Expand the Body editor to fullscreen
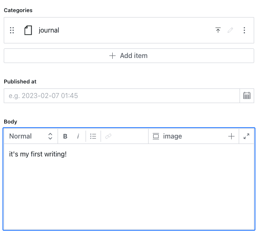The height and width of the screenshot is (247, 260). pos(246,136)
